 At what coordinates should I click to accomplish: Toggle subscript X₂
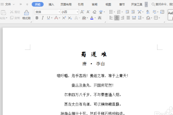click(70, 18)
